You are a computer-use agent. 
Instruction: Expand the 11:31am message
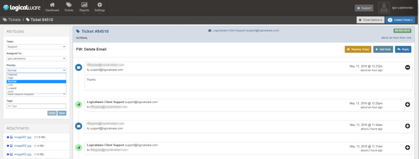408,147
